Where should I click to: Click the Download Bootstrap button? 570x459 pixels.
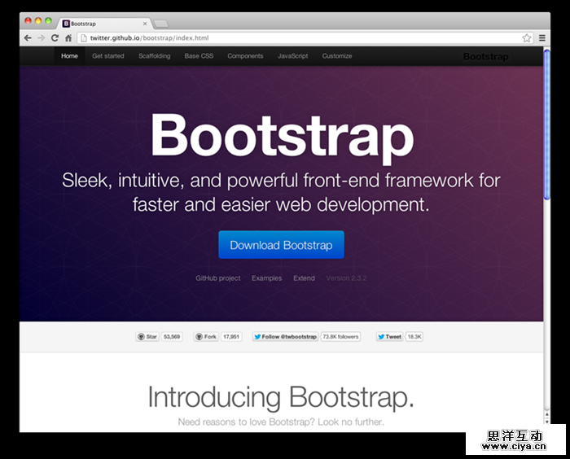tap(281, 245)
